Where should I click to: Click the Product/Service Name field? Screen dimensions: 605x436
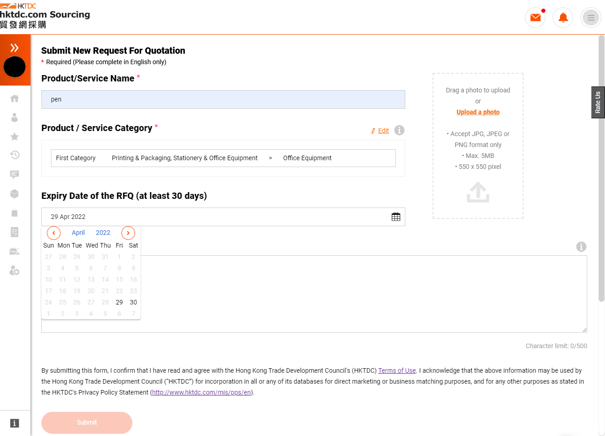pyautogui.click(x=223, y=99)
